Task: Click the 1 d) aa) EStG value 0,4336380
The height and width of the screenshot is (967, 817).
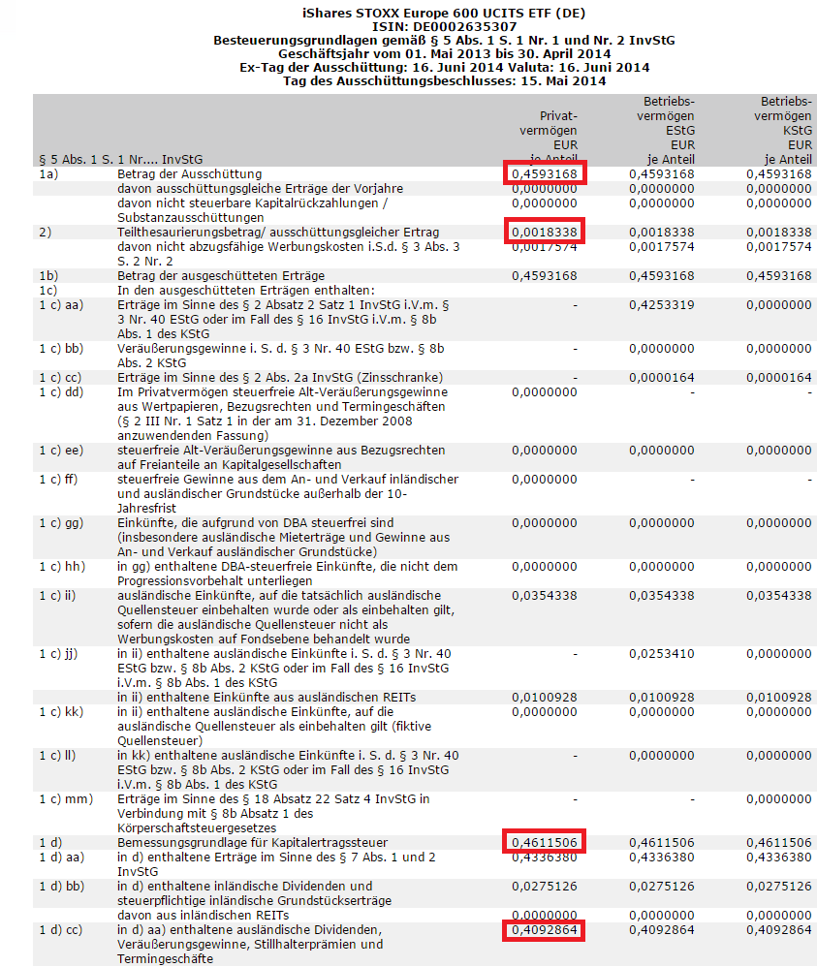Action: pyautogui.click(x=662, y=858)
